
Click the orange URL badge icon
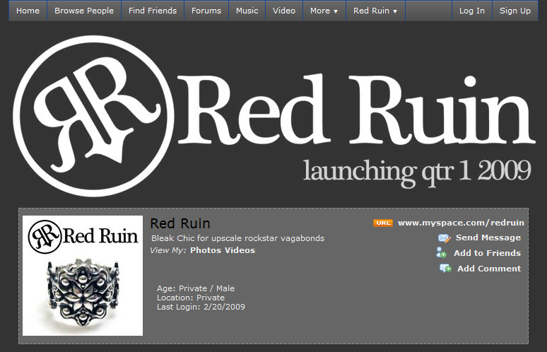pyautogui.click(x=383, y=223)
